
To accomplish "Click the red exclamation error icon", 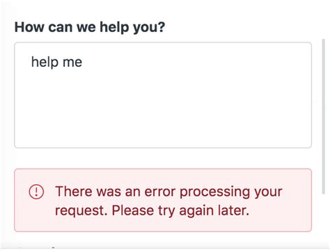I will (36, 192).
